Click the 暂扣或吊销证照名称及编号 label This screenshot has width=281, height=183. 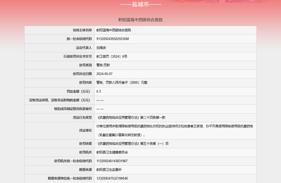click(73, 109)
